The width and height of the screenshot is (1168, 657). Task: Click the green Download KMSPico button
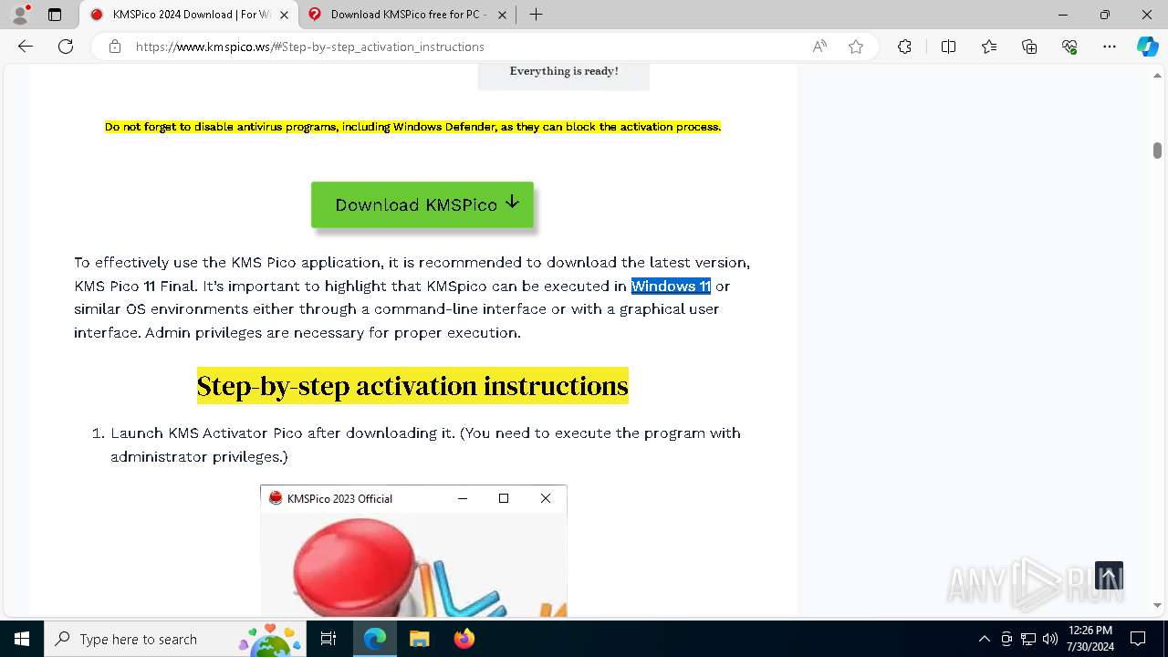(422, 204)
